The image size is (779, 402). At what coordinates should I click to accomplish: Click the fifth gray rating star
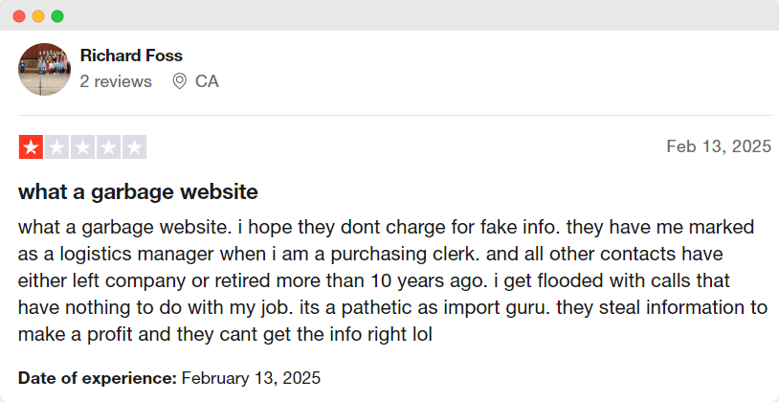click(x=134, y=147)
